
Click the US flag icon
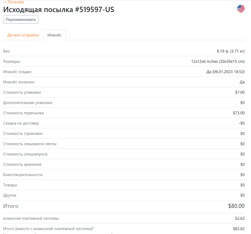(241, 9)
